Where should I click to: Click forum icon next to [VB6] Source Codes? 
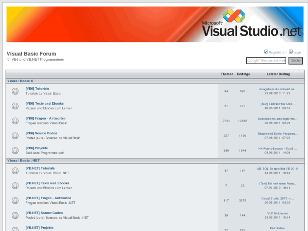tap(15, 136)
